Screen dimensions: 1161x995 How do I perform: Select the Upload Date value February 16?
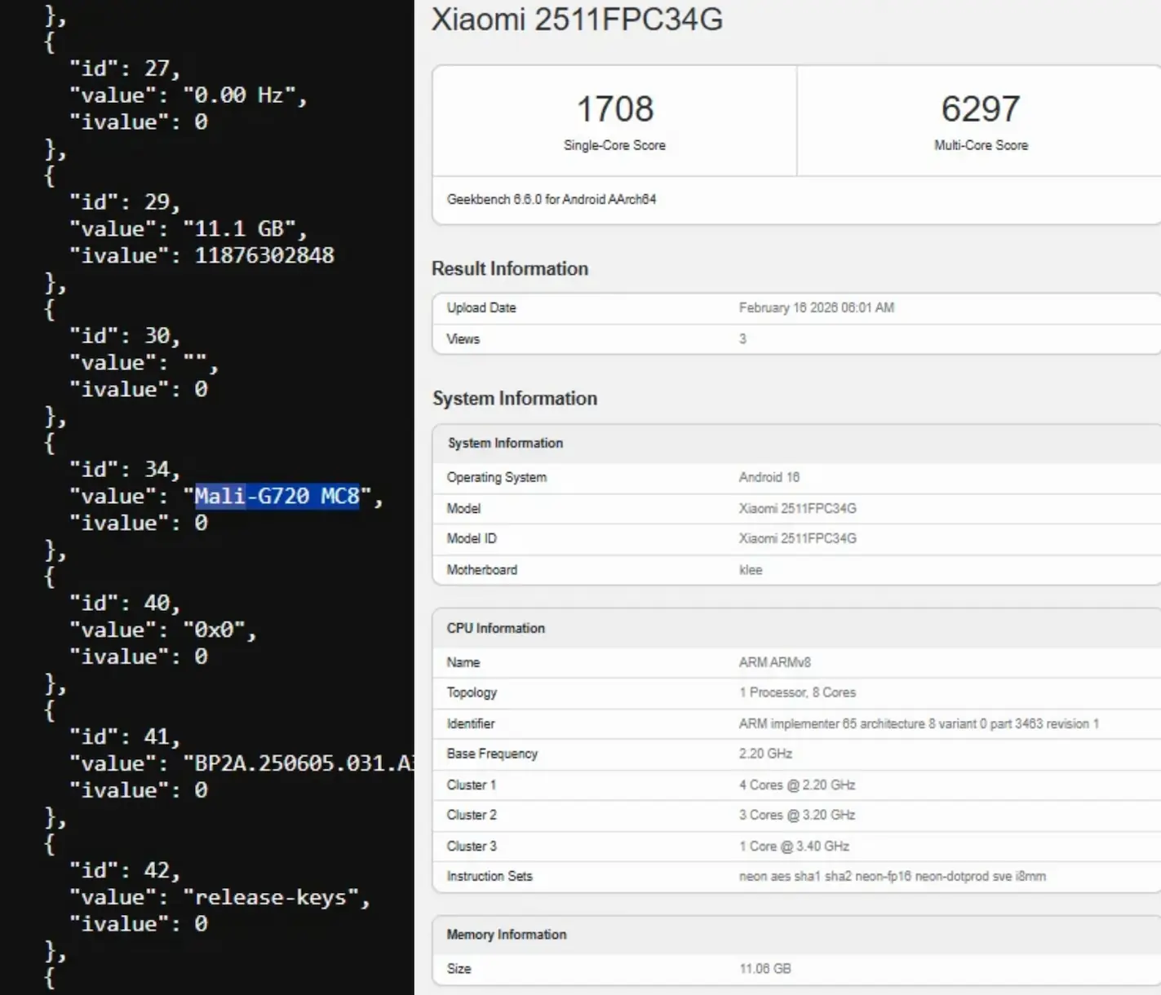coord(816,307)
